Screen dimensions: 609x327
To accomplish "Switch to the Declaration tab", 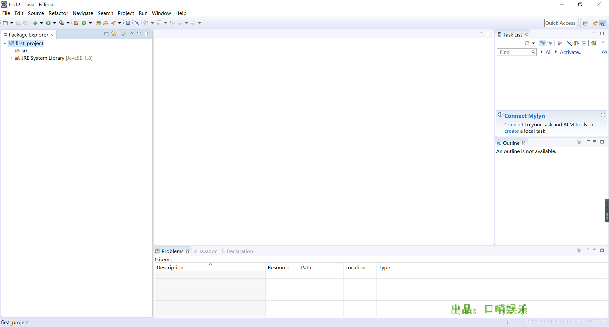I will tap(237, 251).
